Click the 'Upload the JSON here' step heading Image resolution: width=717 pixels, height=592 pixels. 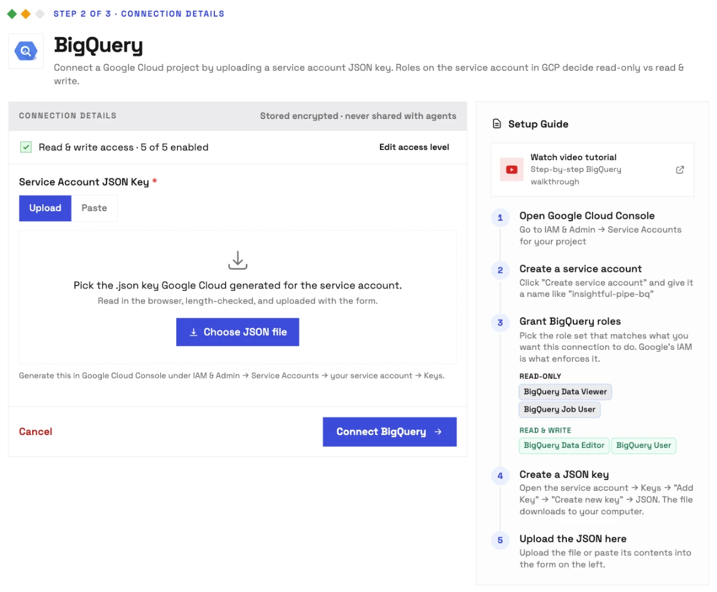[x=573, y=539]
